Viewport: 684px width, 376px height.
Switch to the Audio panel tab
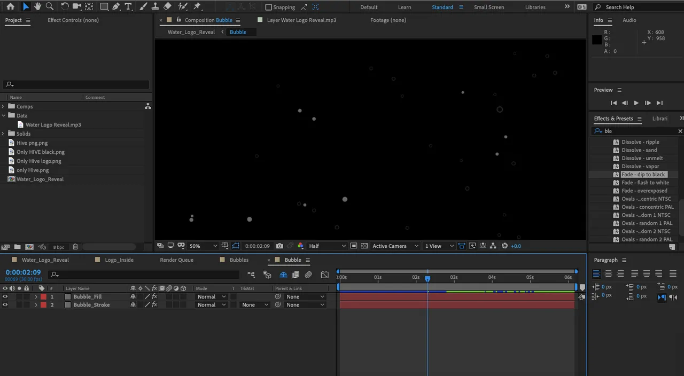tap(629, 20)
